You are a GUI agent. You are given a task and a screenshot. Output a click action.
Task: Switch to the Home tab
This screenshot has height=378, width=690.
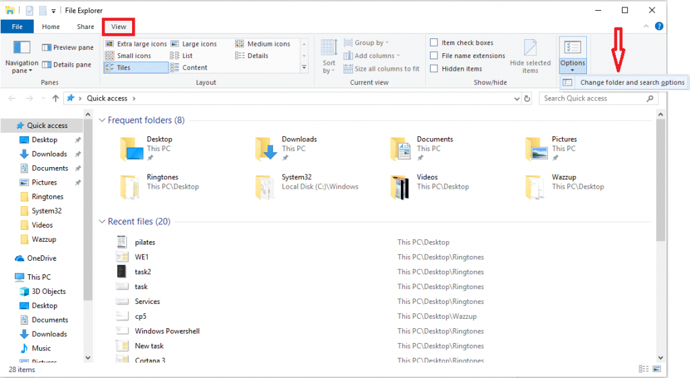(51, 26)
